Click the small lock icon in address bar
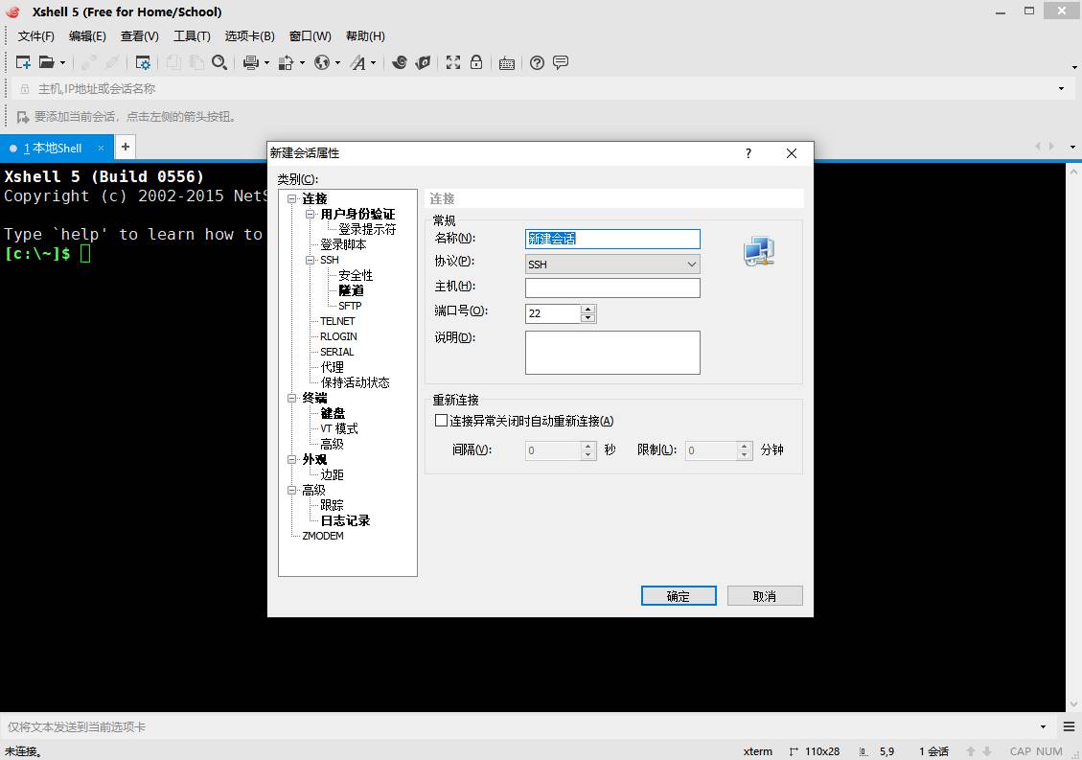This screenshot has height=760, width=1082. [25, 89]
